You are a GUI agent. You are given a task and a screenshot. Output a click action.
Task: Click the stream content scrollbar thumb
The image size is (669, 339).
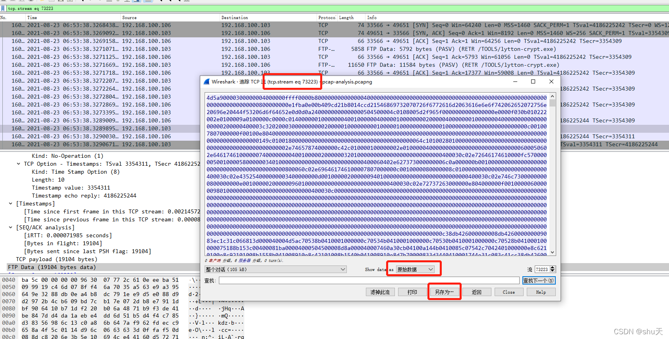pos(553,103)
